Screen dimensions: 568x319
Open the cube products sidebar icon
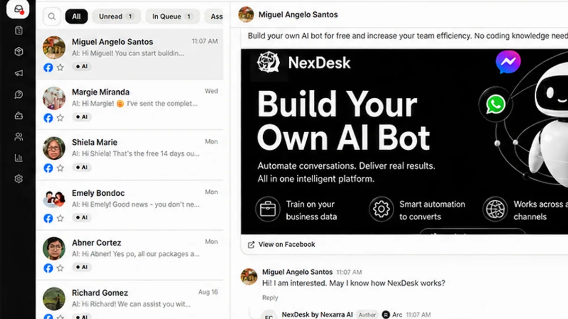point(18,52)
